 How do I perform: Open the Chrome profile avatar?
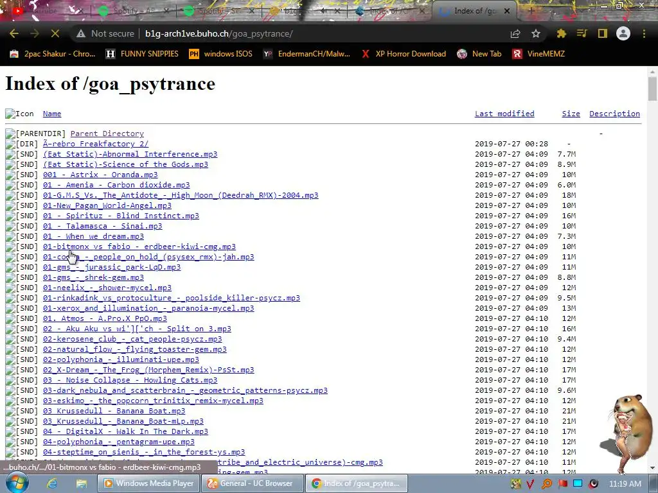623,33
